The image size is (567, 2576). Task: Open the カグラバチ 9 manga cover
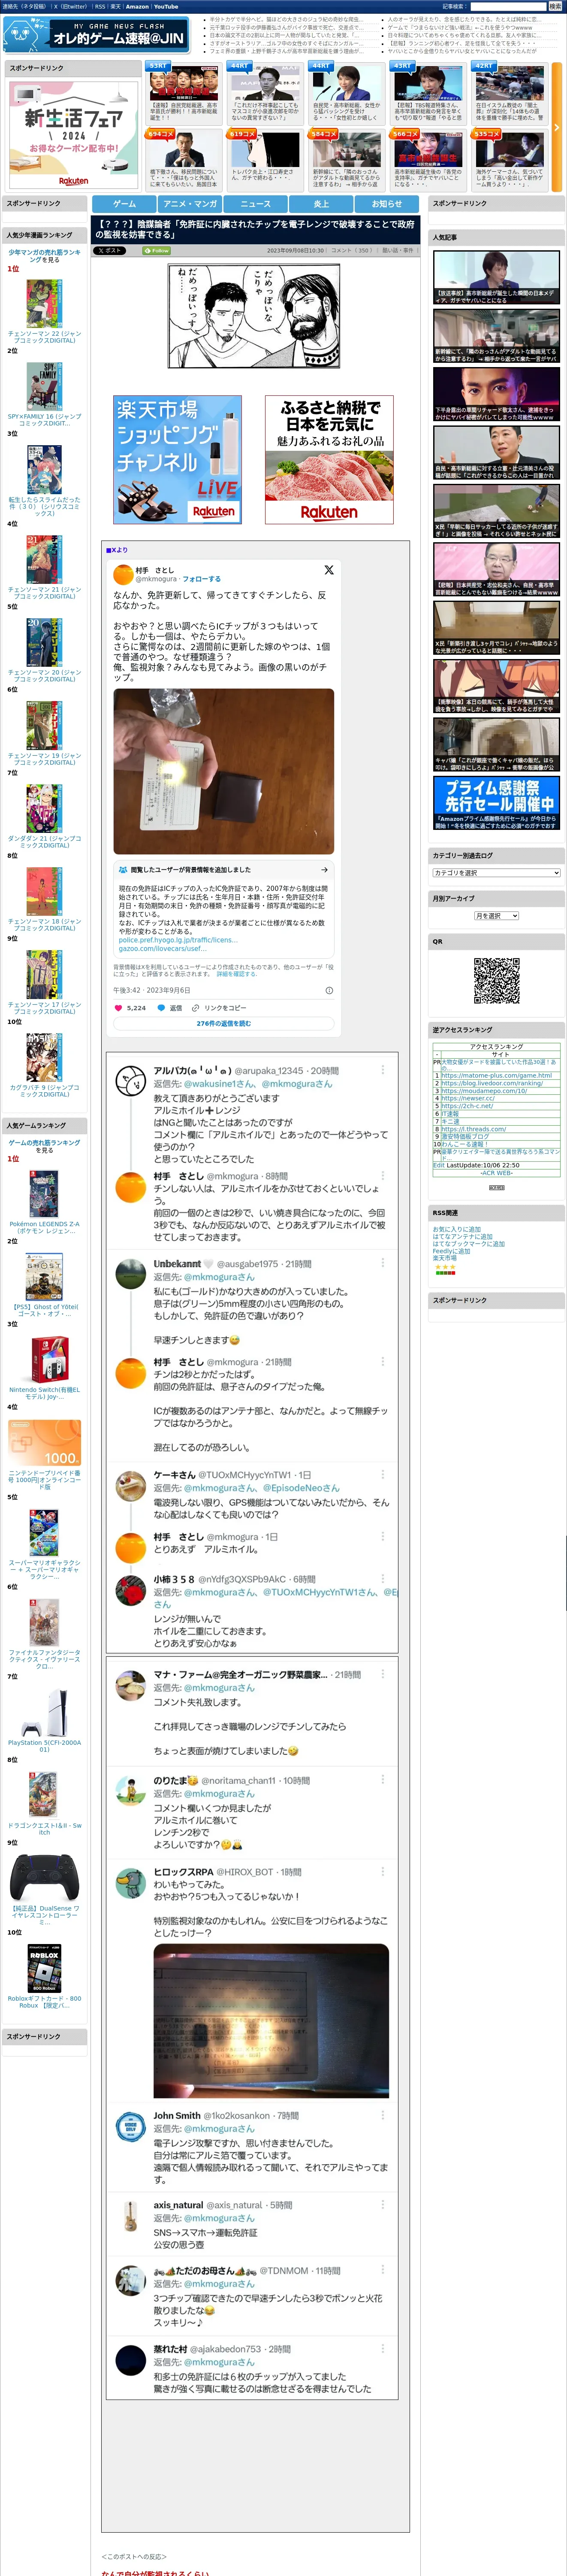(44, 1057)
